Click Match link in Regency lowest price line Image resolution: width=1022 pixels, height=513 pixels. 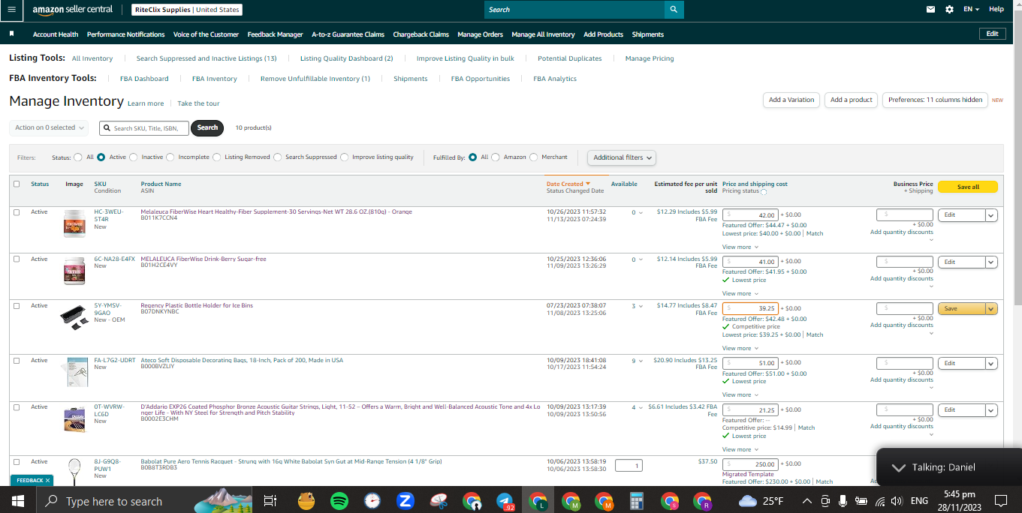[815, 334]
